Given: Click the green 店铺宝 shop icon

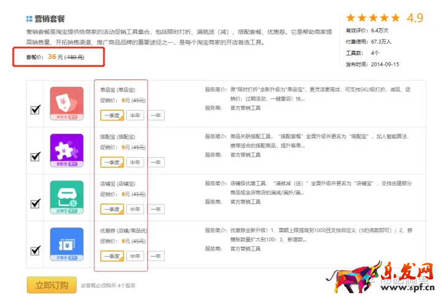Looking at the screenshot, I should (x=67, y=197).
